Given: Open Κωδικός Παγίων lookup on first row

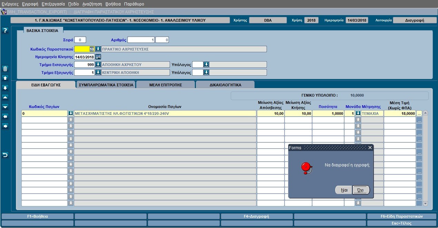Looking at the screenshot, I should coord(71,113).
